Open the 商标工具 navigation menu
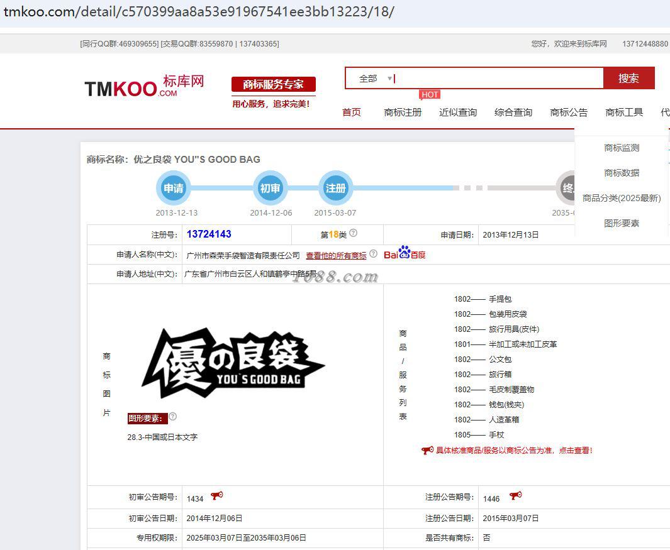The width and height of the screenshot is (670, 550). pyautogui.click(x=624, y=113)
